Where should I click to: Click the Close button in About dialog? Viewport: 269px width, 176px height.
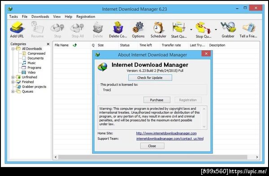click(152, 146)
